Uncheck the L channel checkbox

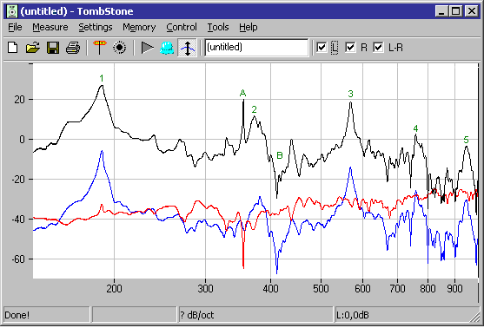[x=322, y=48]
